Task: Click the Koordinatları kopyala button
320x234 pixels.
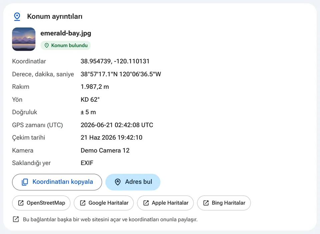Action: point(57,182)
